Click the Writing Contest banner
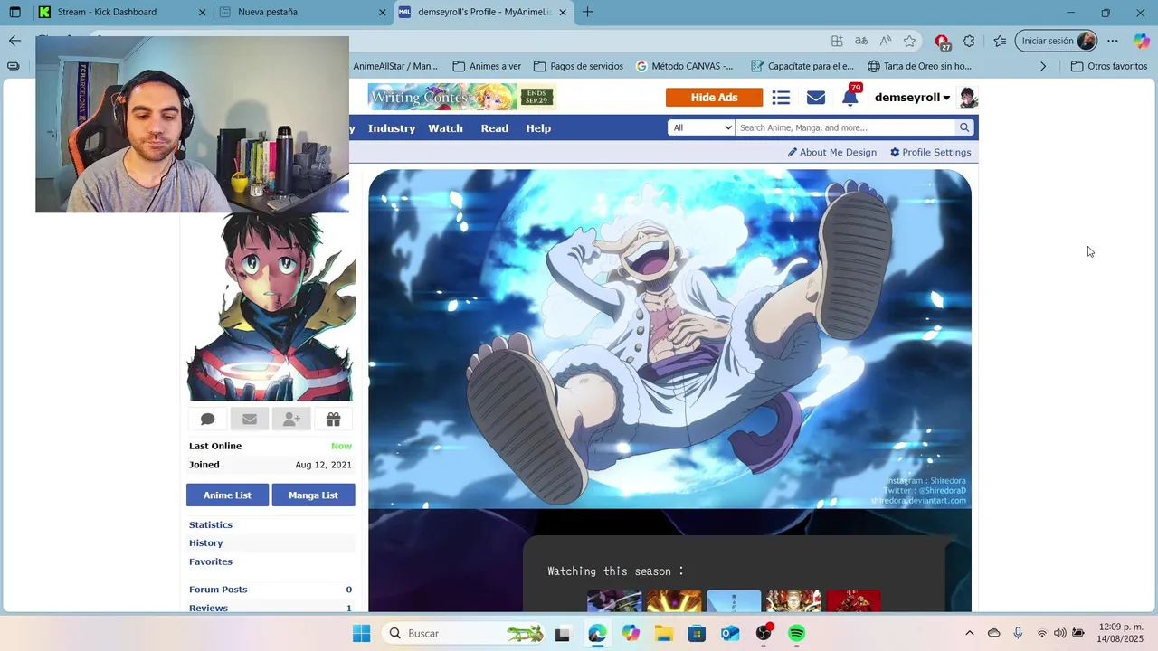Screen dimensions: 1158x651 point(461,97)
